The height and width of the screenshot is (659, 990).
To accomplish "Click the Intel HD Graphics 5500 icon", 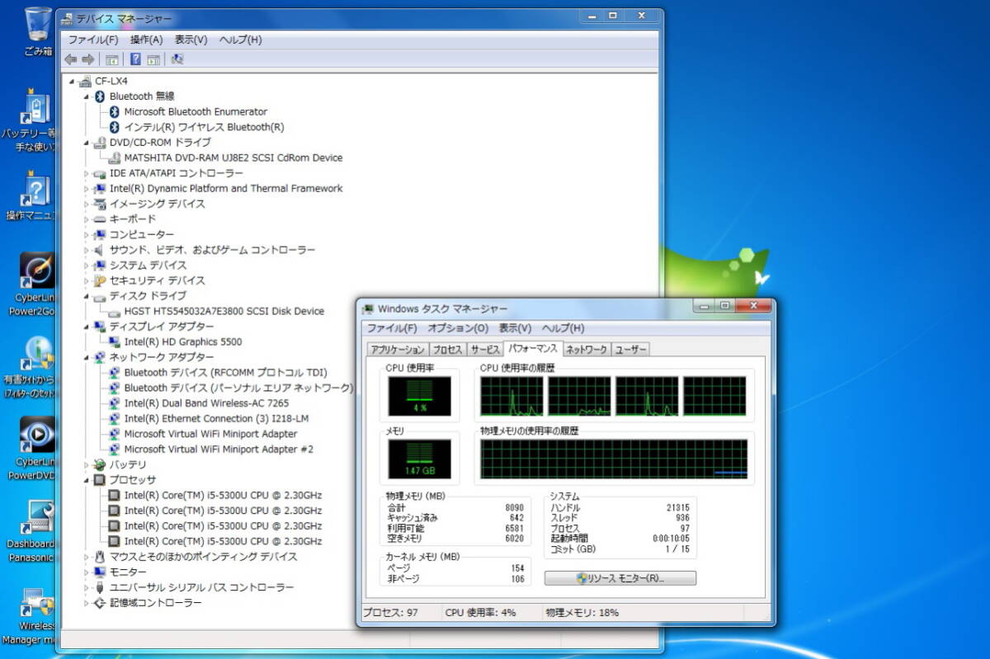I will (x=115, y=341).
